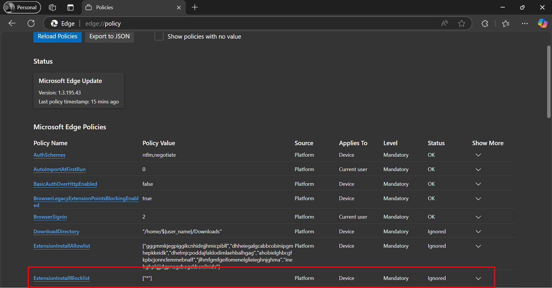Click the Copilot icon in toolbar

(x=543, y=23)
